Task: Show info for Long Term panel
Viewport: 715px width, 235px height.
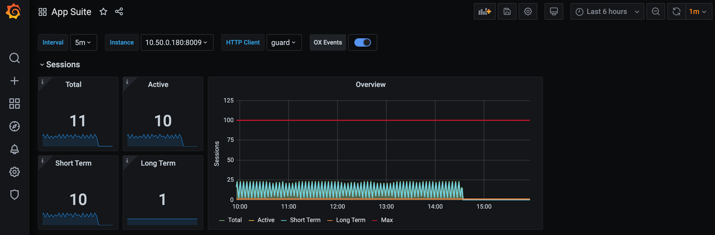Action: 127,160
